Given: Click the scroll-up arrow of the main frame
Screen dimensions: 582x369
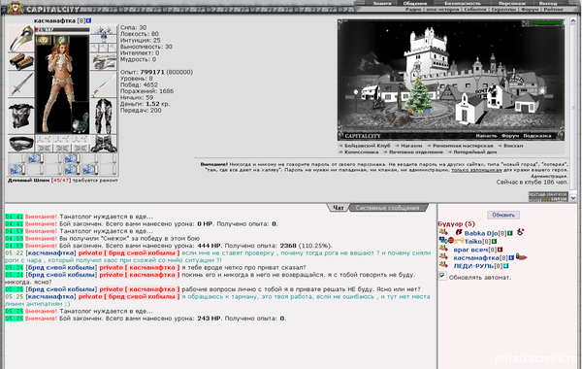Looking at the screenshot, I should click(573, 19).
